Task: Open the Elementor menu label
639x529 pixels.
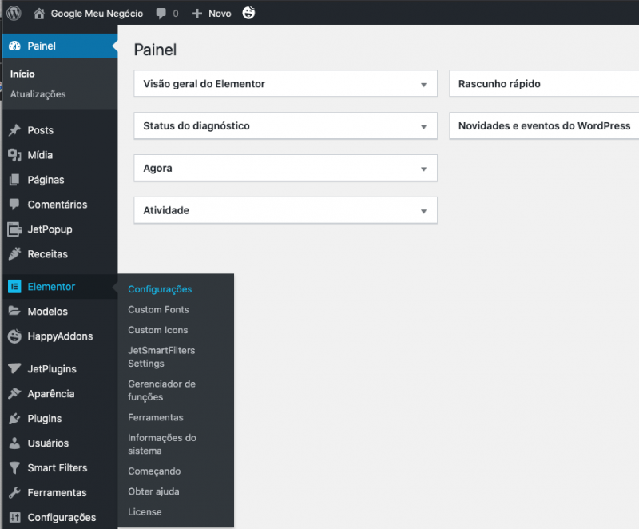Action: [51, 287]
